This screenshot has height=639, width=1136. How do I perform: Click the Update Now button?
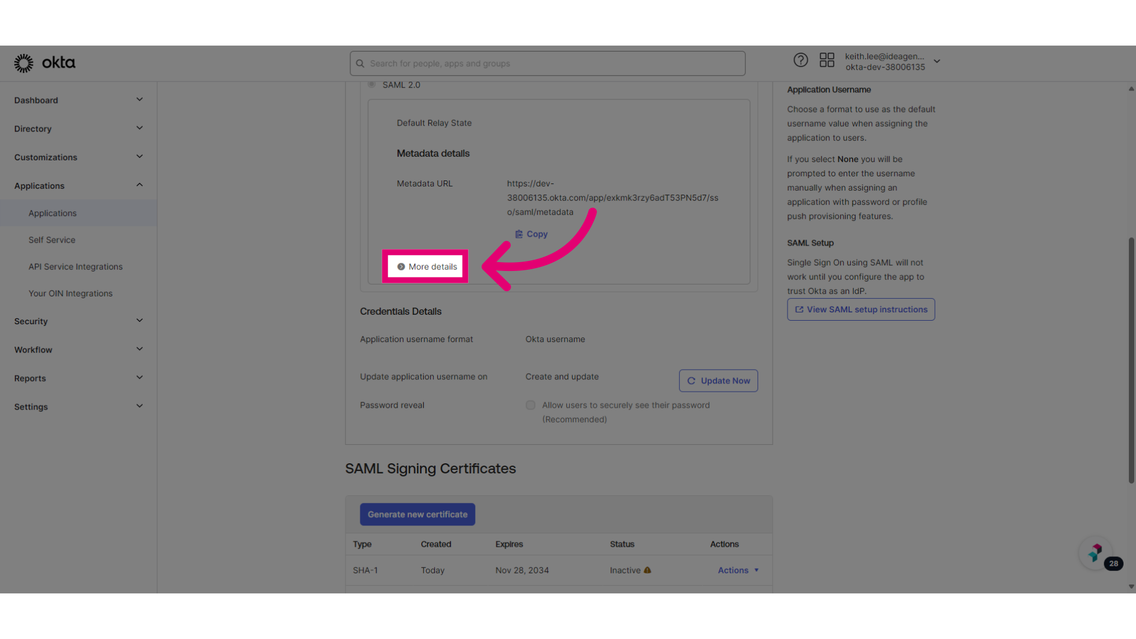click(718, 381)
